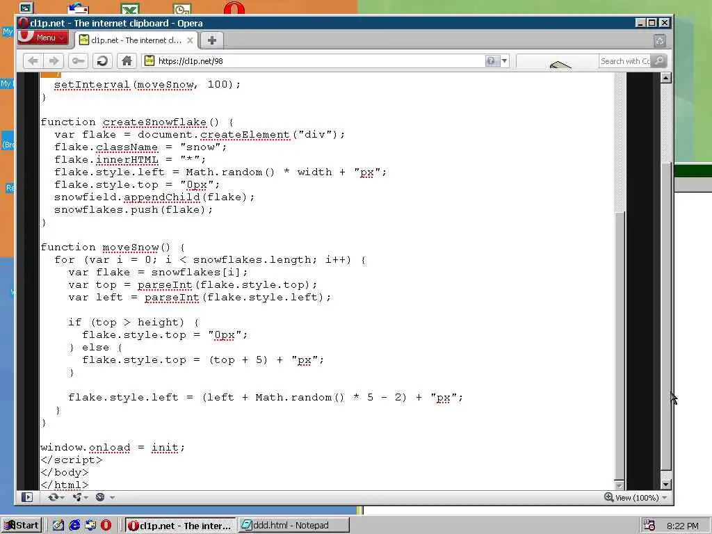Click the window.onload = init line
The width and height of the screenshot is (712, 534).
(x=113, y=448)
